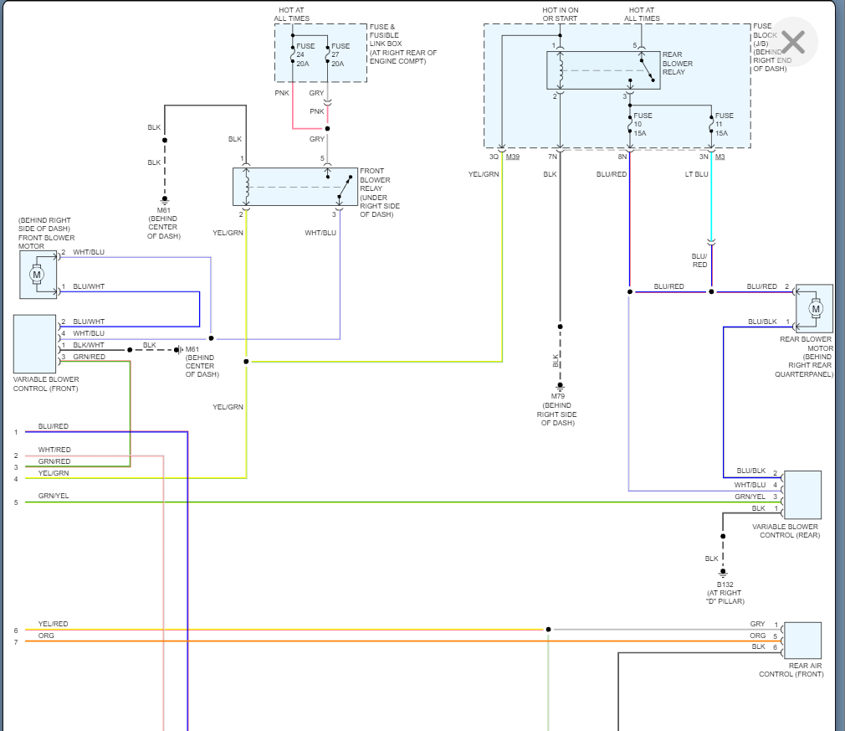Viewport: 845px width, 731px height.
Task: Click the LT BLU wire label
Action: point(696,174)
